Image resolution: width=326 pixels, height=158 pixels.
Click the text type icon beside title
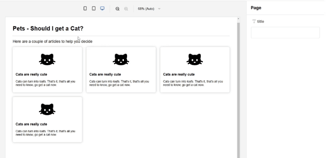(254, 22)
